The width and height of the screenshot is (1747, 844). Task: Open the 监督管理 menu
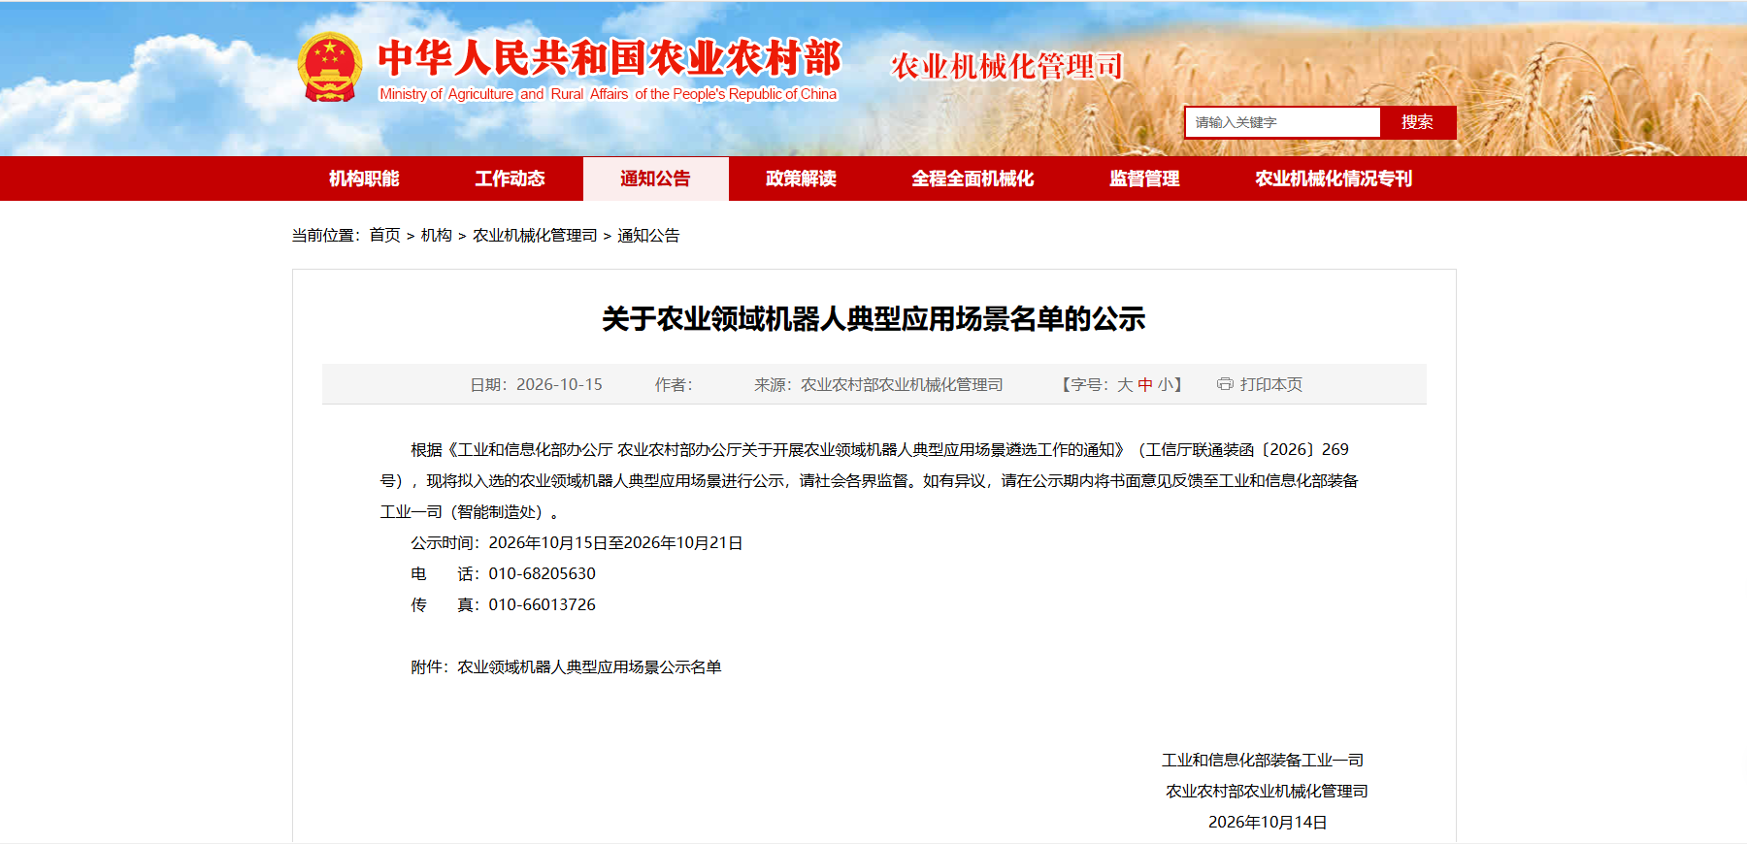[1144, 179]
